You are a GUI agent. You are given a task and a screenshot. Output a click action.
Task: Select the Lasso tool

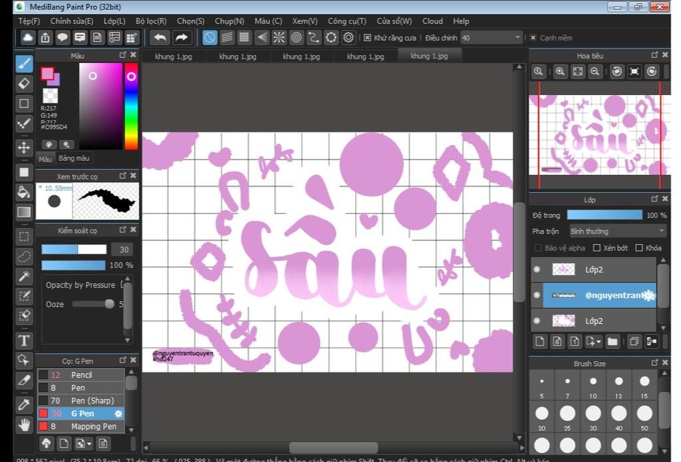tap(24, 256)
